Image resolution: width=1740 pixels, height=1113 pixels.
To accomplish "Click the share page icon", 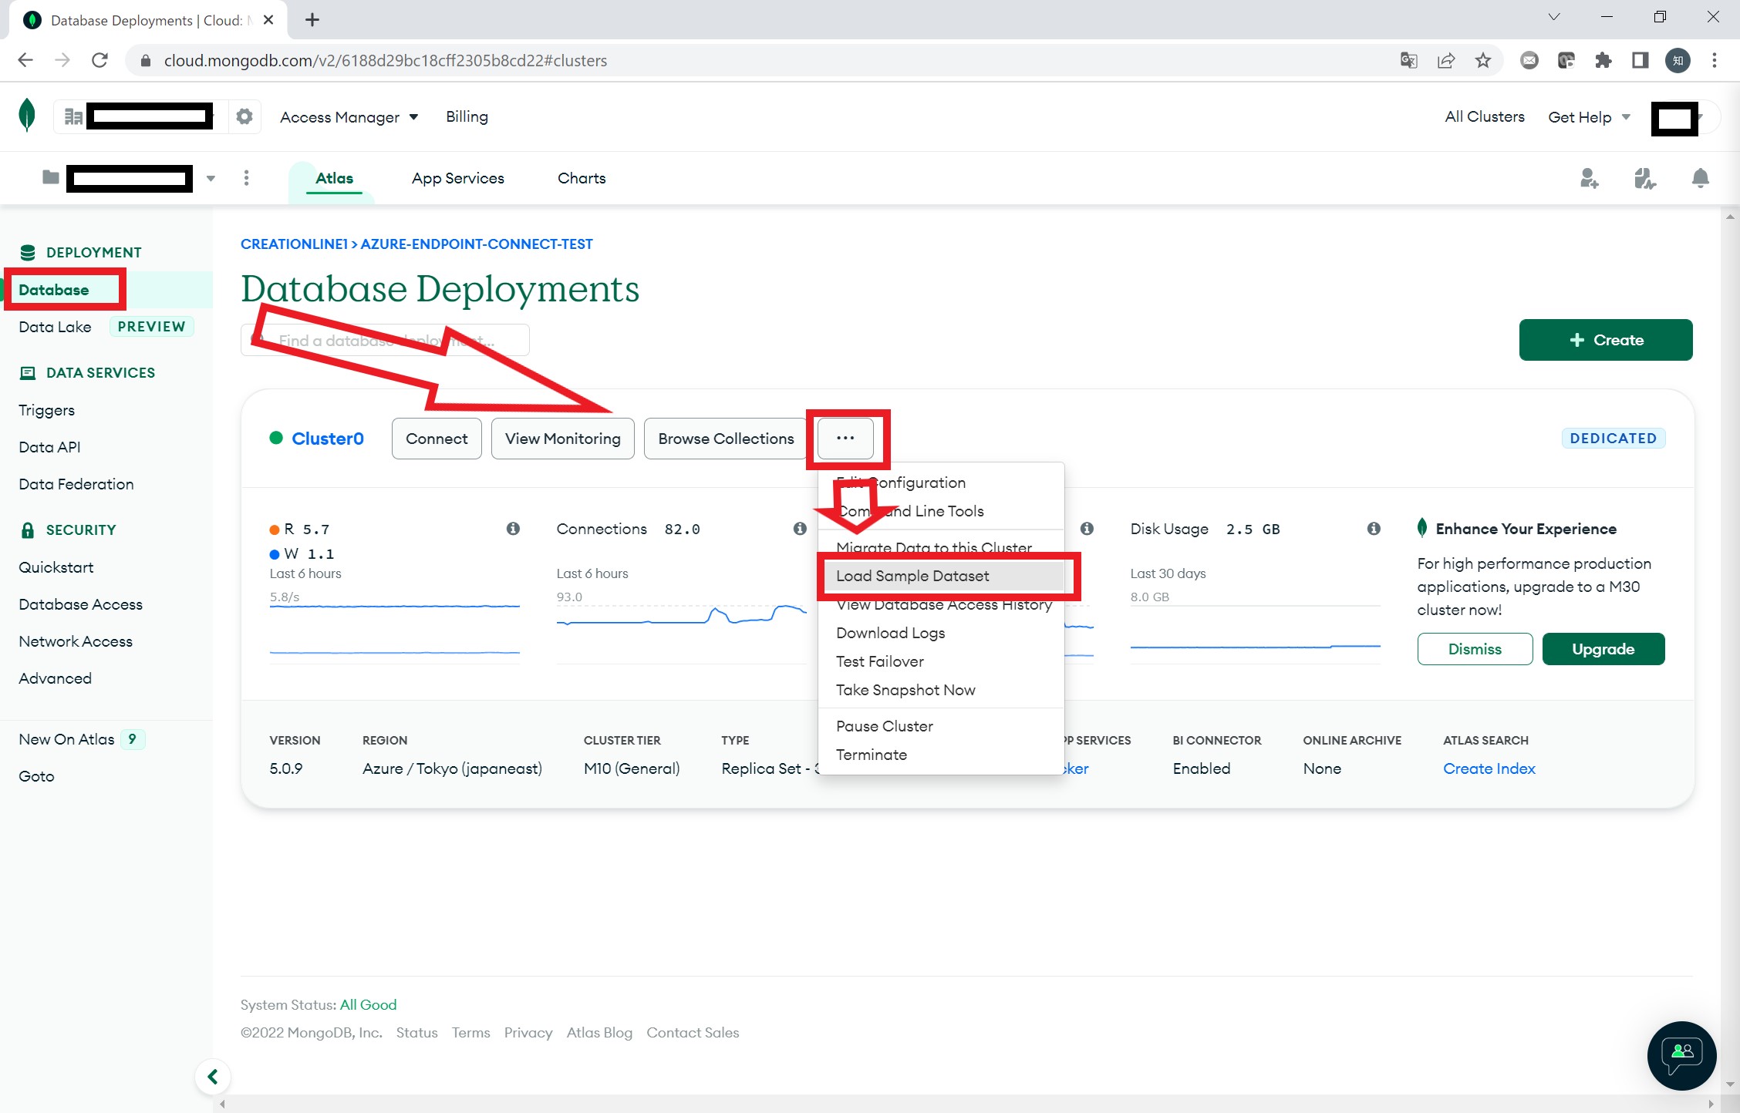I will pyautogui.click(x=1445, y=60).
